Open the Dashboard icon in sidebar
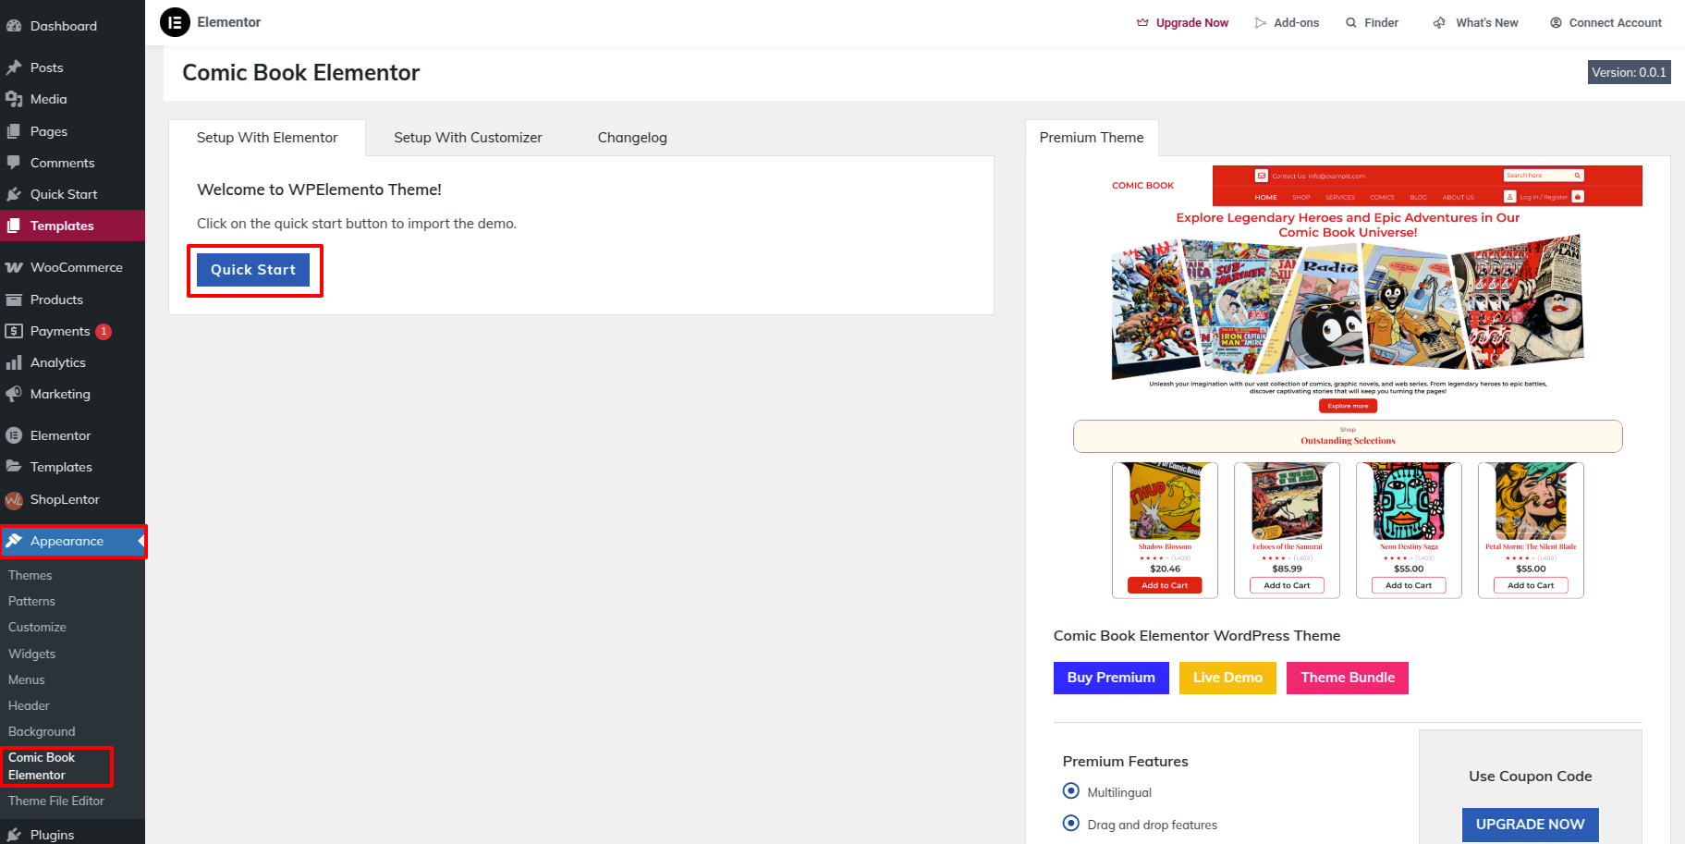Image resolution: width=1685 pixels, height=844 pixels. [14, 26]
